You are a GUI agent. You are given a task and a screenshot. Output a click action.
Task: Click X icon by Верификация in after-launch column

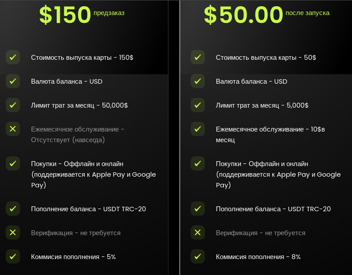tap(198, 232)
